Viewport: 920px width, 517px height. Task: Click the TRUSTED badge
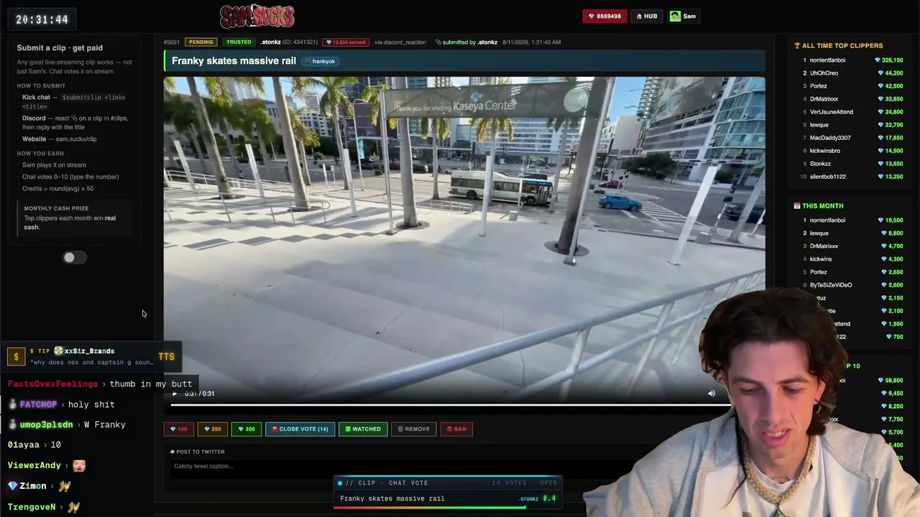(239, 42)
